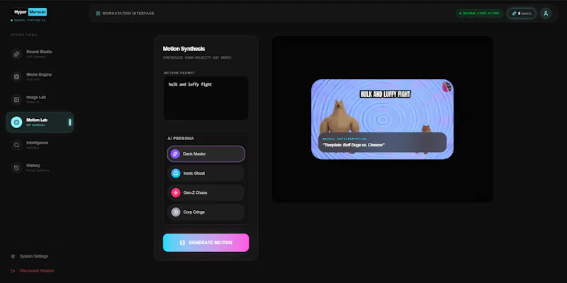
Task: Click the Gen-Z Chaos pink persona icon
Action: pos(175,192)
